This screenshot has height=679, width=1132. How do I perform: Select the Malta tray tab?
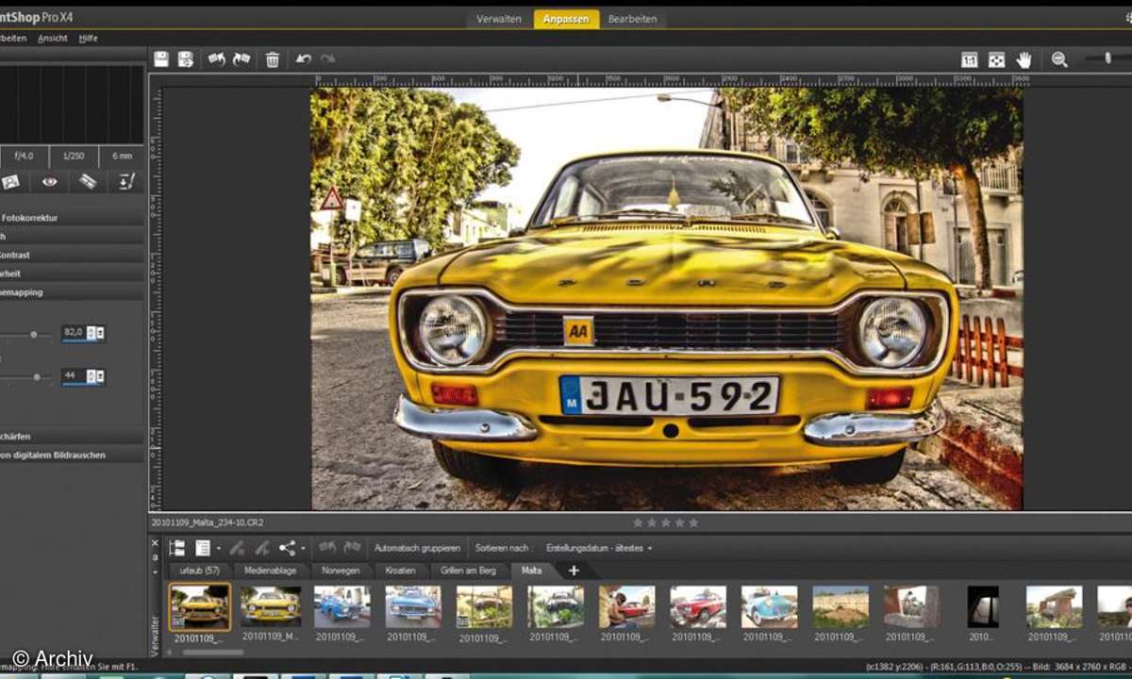point(532,571)
